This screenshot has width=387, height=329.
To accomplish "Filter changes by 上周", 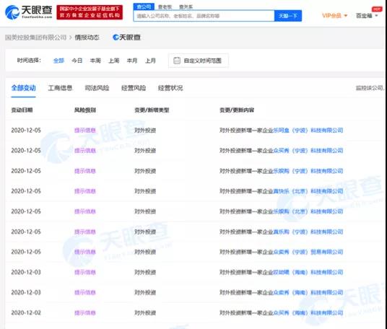I will pyautogui.click(x=114, y=61).
